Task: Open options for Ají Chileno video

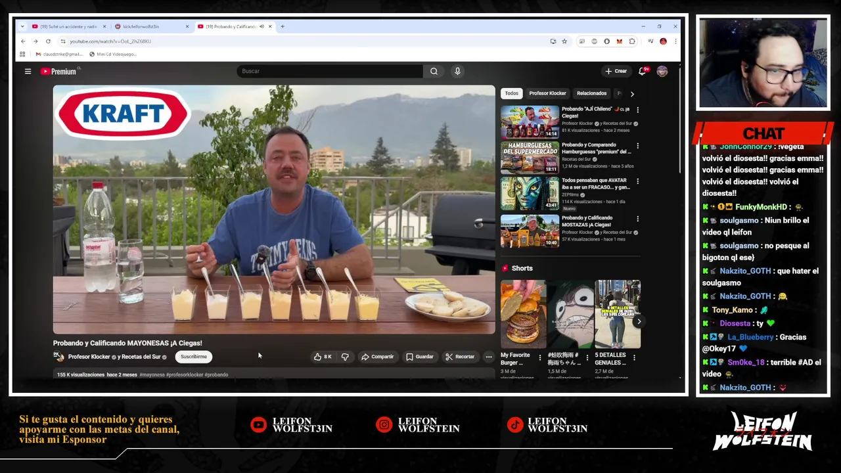Action: [637, 110]
